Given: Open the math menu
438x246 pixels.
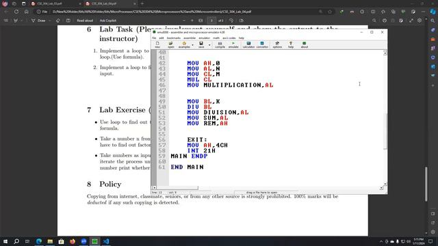Looking at the screenshot, I should (x=216, y=38).
